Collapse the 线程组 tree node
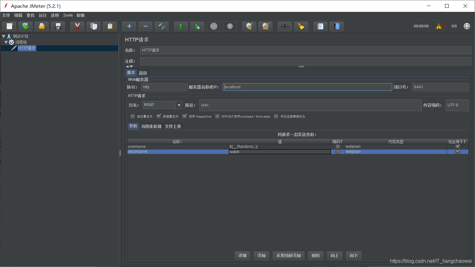The height and width of the screenshot is (267, 475). point(6,42)
